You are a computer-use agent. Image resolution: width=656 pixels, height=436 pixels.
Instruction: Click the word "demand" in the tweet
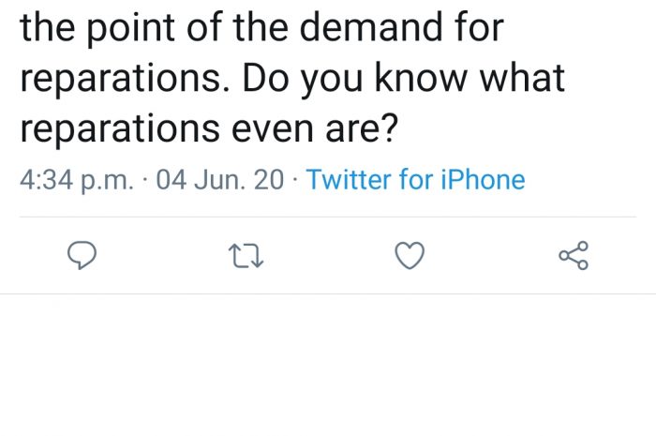point(371,27)
